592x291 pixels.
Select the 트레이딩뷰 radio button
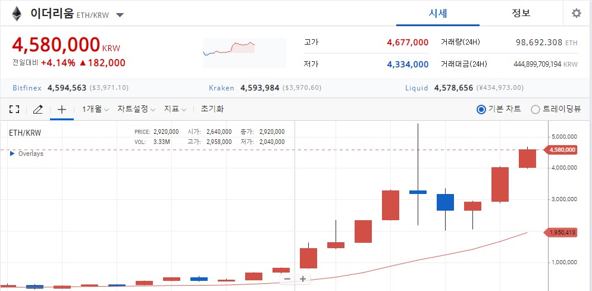[535, 109]
